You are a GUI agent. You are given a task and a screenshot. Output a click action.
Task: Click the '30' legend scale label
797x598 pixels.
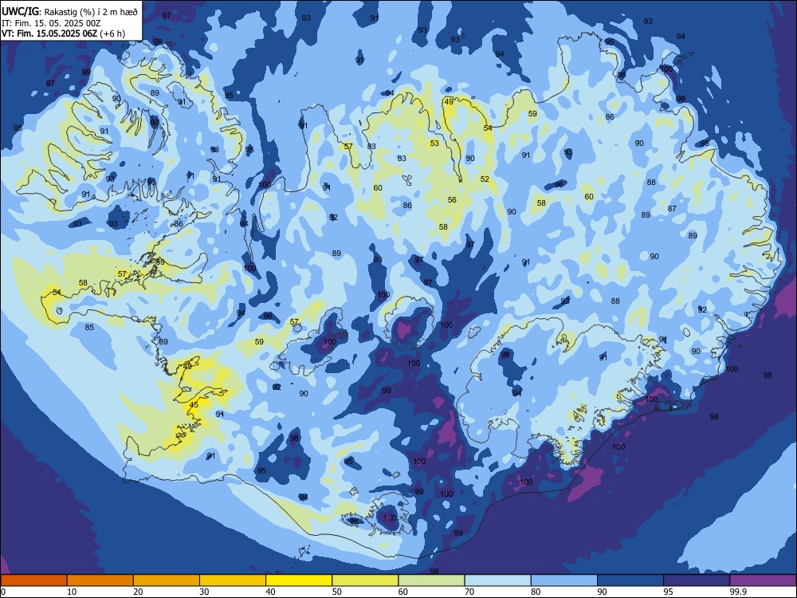[x=204, y=592]
